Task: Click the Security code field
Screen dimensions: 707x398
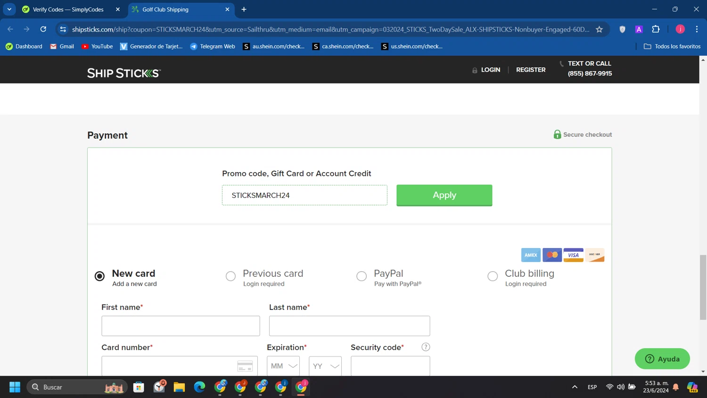Action: tap(390, 366)
